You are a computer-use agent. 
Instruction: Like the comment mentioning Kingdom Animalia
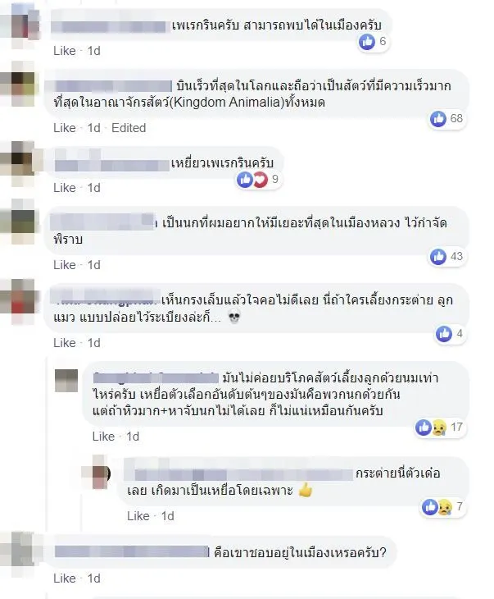point(65,127)
